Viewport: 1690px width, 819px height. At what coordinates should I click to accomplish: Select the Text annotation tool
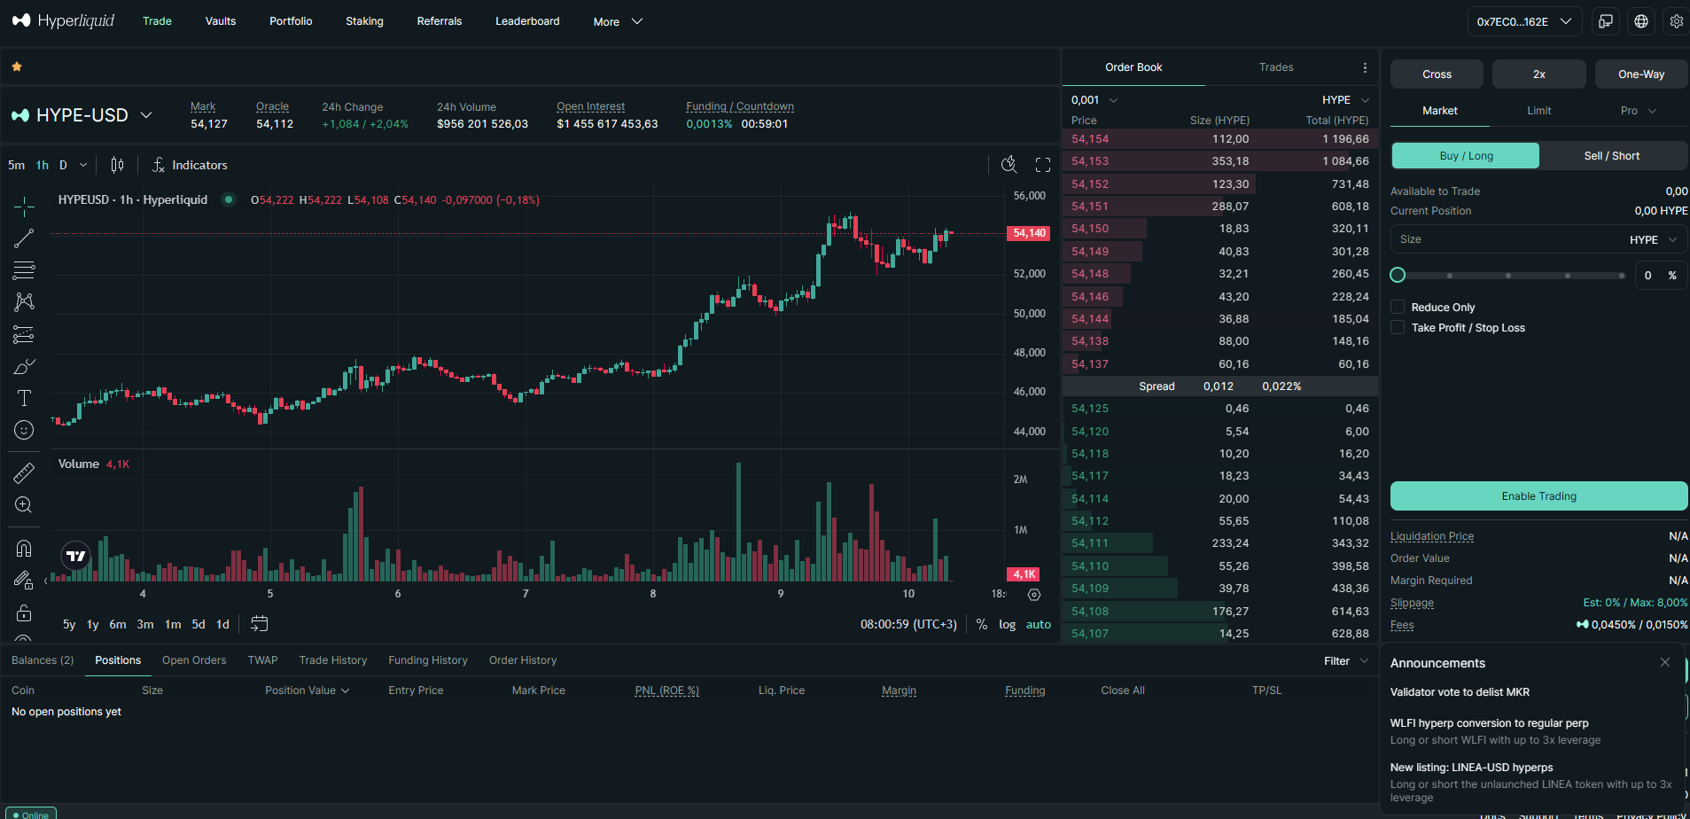pos(24,398)
